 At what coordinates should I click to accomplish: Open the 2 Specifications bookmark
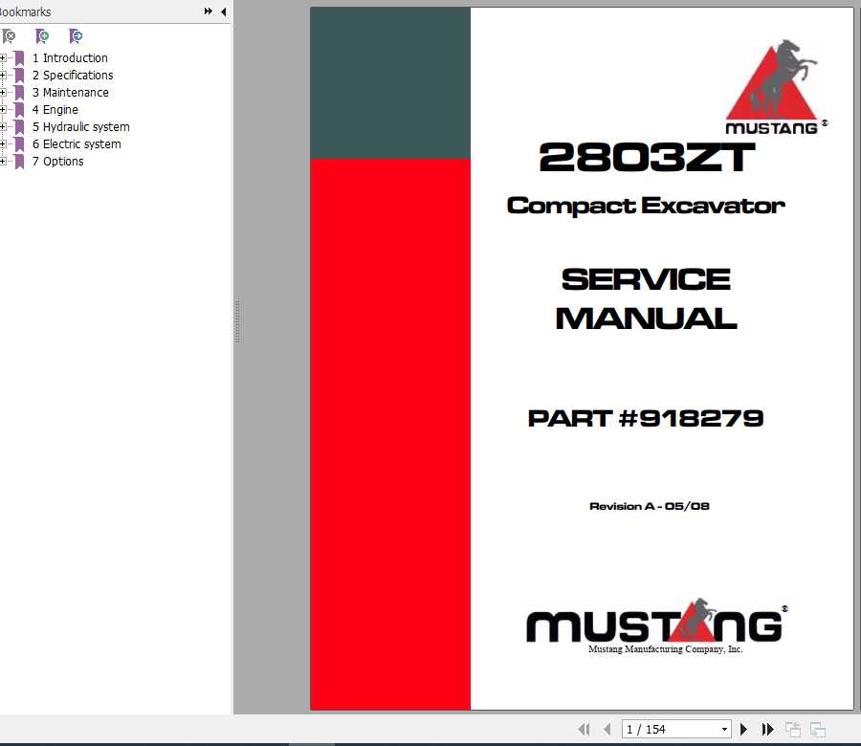(73, 76)
